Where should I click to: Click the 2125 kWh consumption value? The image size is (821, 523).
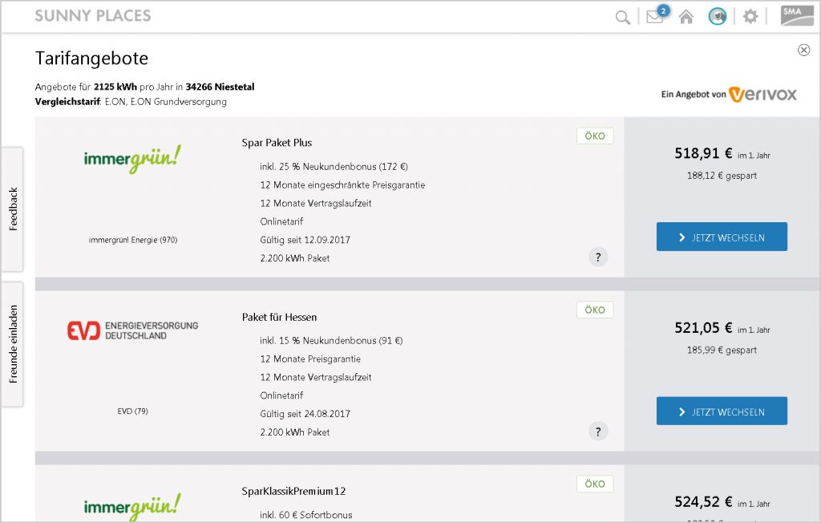click(x=115, y=87)
